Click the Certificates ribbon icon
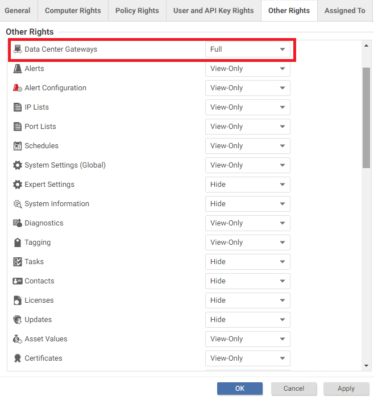The height and width of the screenshot is (397, 374). (18, 358)
